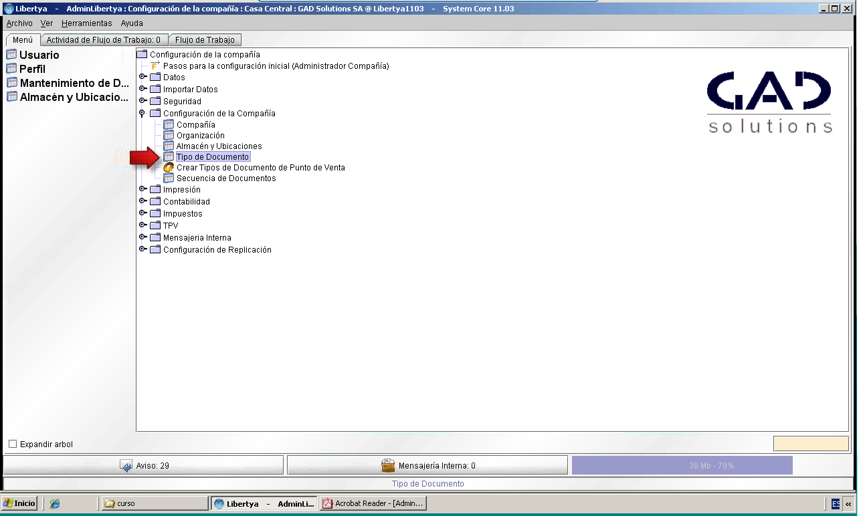Switch to Actividad de Flujo de Trabajo tab
863x516 pixels.
click(x=104, y=40)
